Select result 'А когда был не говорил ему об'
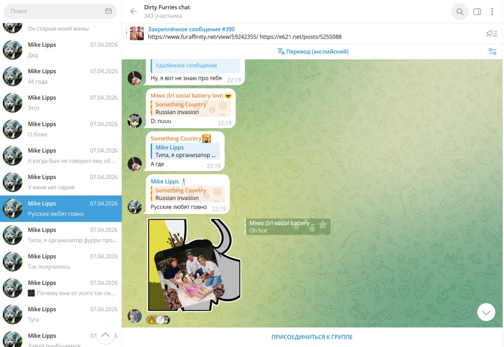Viewport: 504px width, 347px height. click(61, 155)
